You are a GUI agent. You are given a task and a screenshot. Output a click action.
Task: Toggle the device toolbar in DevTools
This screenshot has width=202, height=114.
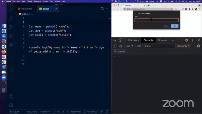tap(121, 40)
